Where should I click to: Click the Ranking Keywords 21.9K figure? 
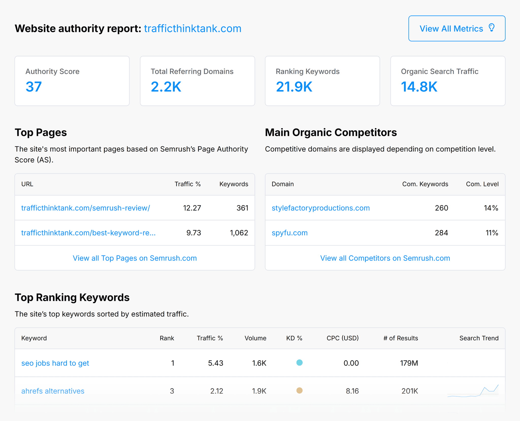[294, 87]
